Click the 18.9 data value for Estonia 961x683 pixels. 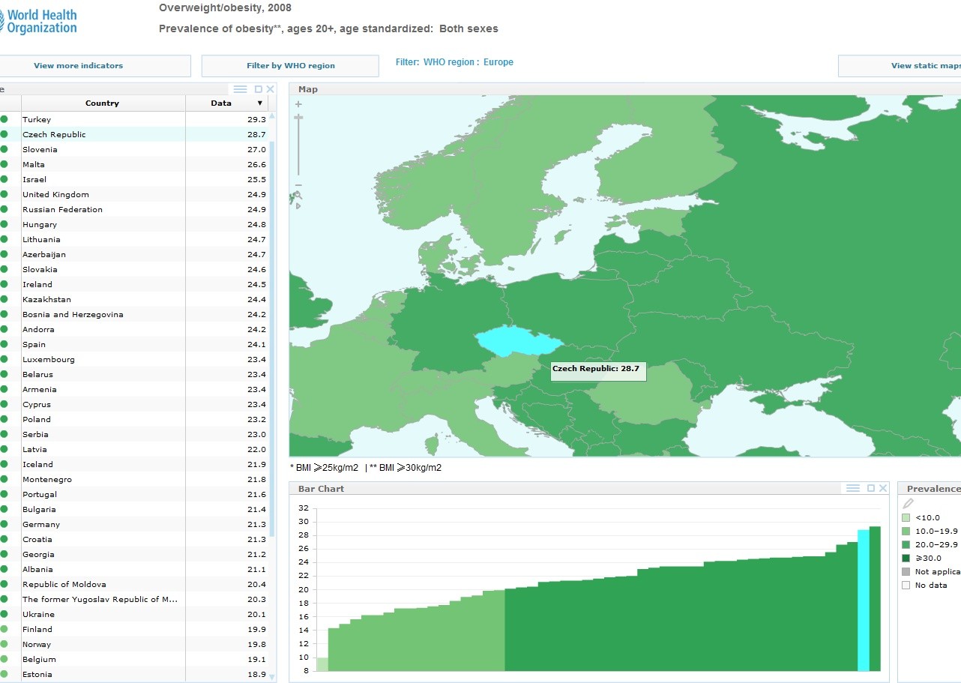coord(256,674)
